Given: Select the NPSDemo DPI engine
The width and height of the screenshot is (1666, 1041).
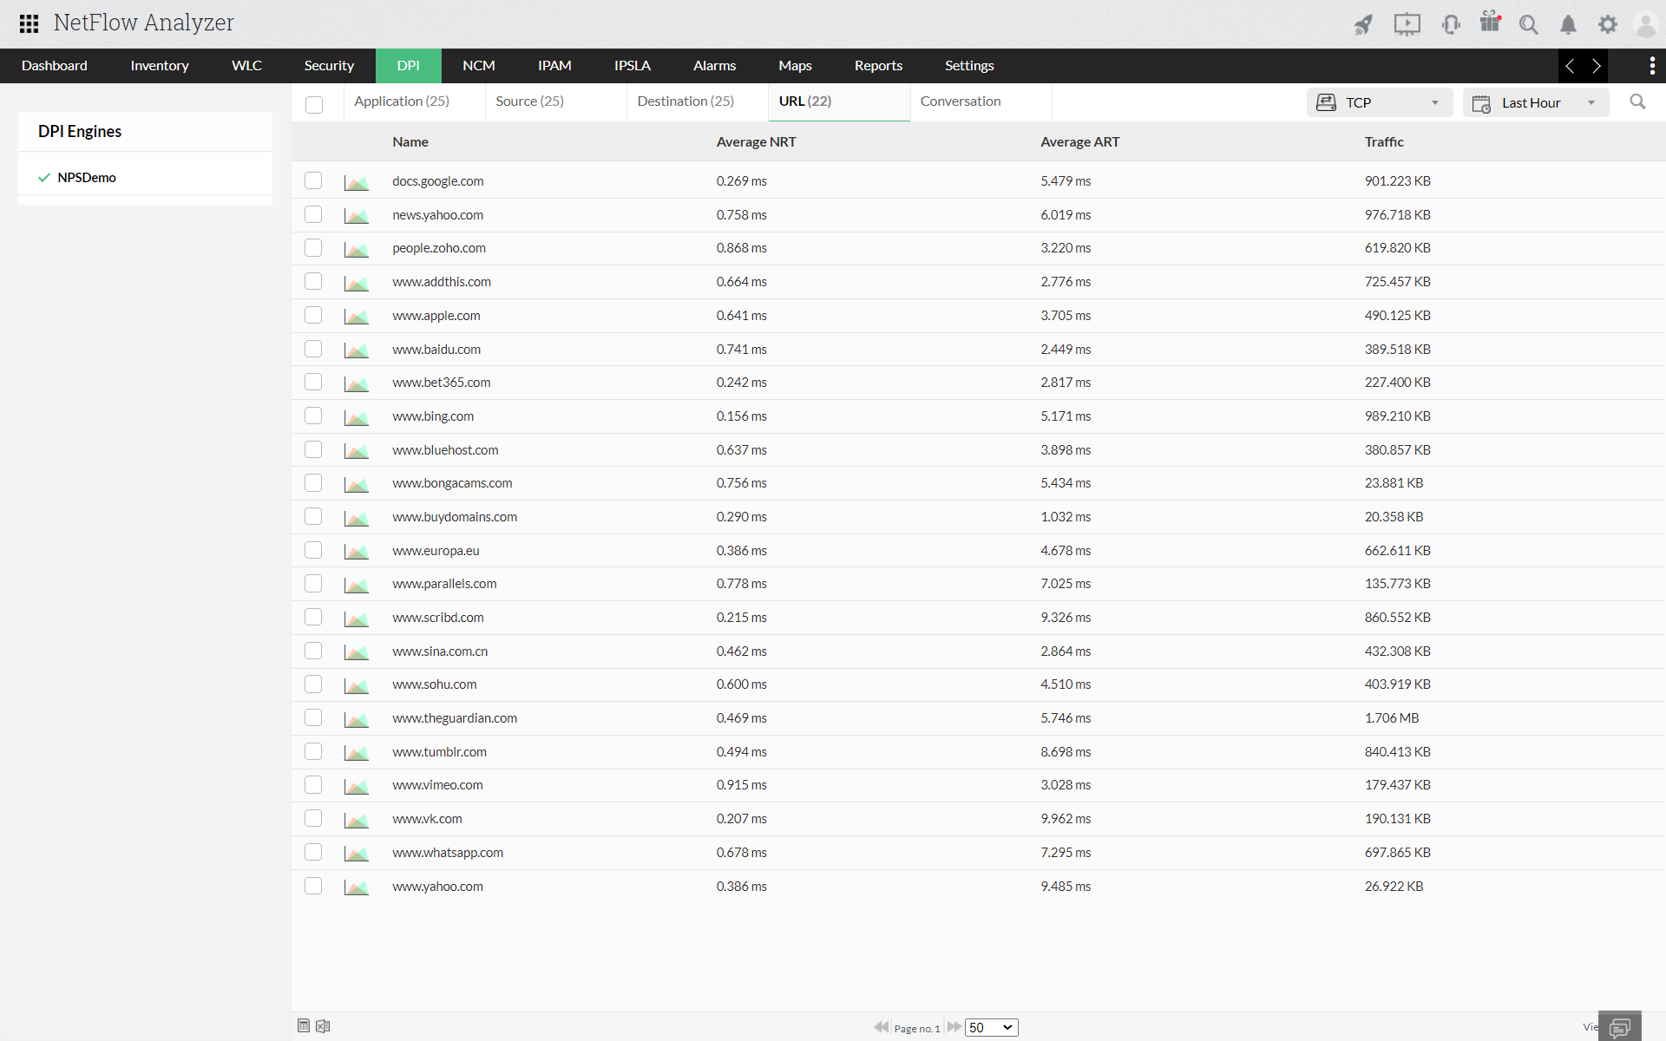Looking at the screenshot, I should (87, 178).
